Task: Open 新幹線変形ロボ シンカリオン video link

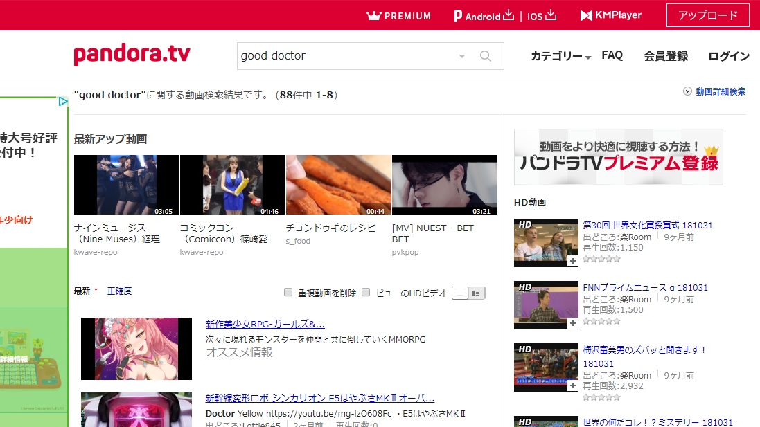Action: coord(320,399)
